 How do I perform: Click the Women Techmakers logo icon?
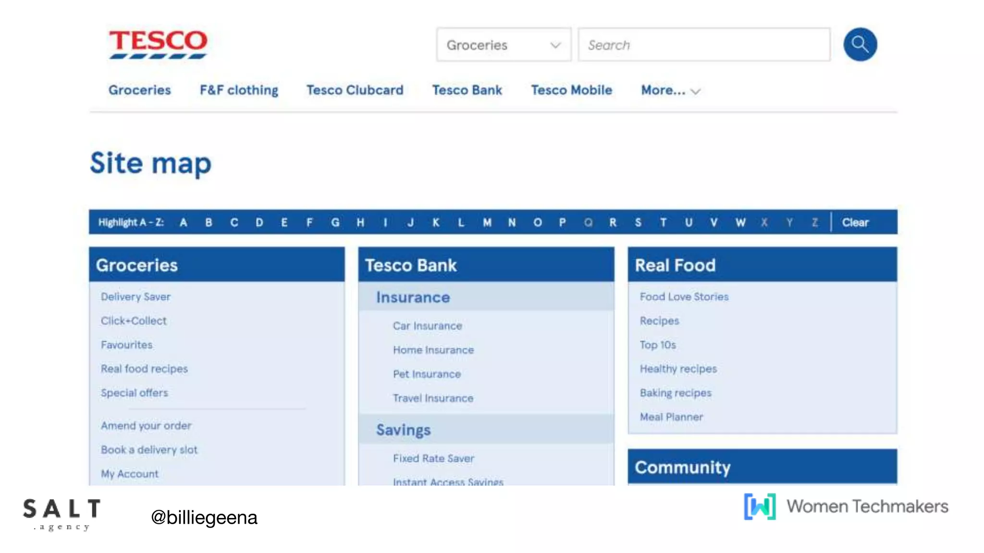tap(760, 506)
